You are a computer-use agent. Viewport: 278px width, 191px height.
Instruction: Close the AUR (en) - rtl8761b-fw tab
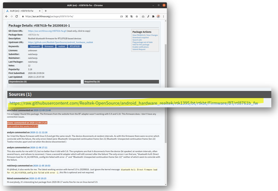(40, 11)
